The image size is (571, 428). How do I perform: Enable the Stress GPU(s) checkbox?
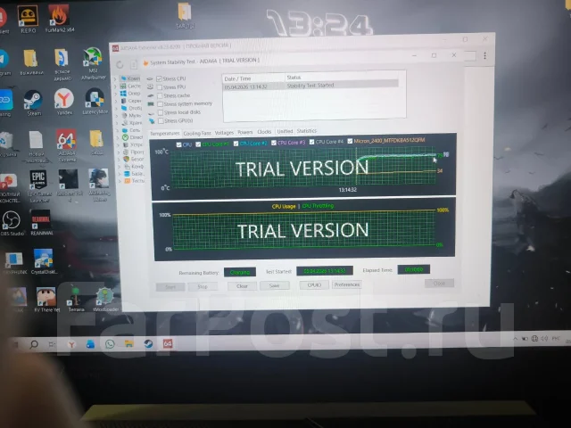click(161, 121)
